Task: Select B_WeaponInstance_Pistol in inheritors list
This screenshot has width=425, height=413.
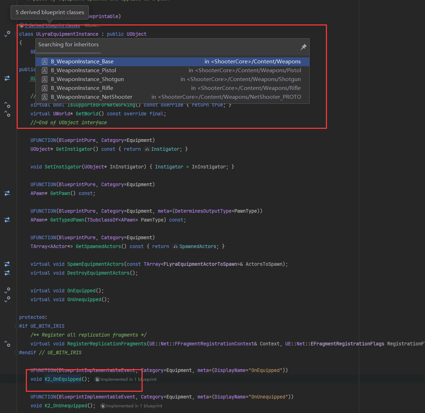Action: [84, 70]
